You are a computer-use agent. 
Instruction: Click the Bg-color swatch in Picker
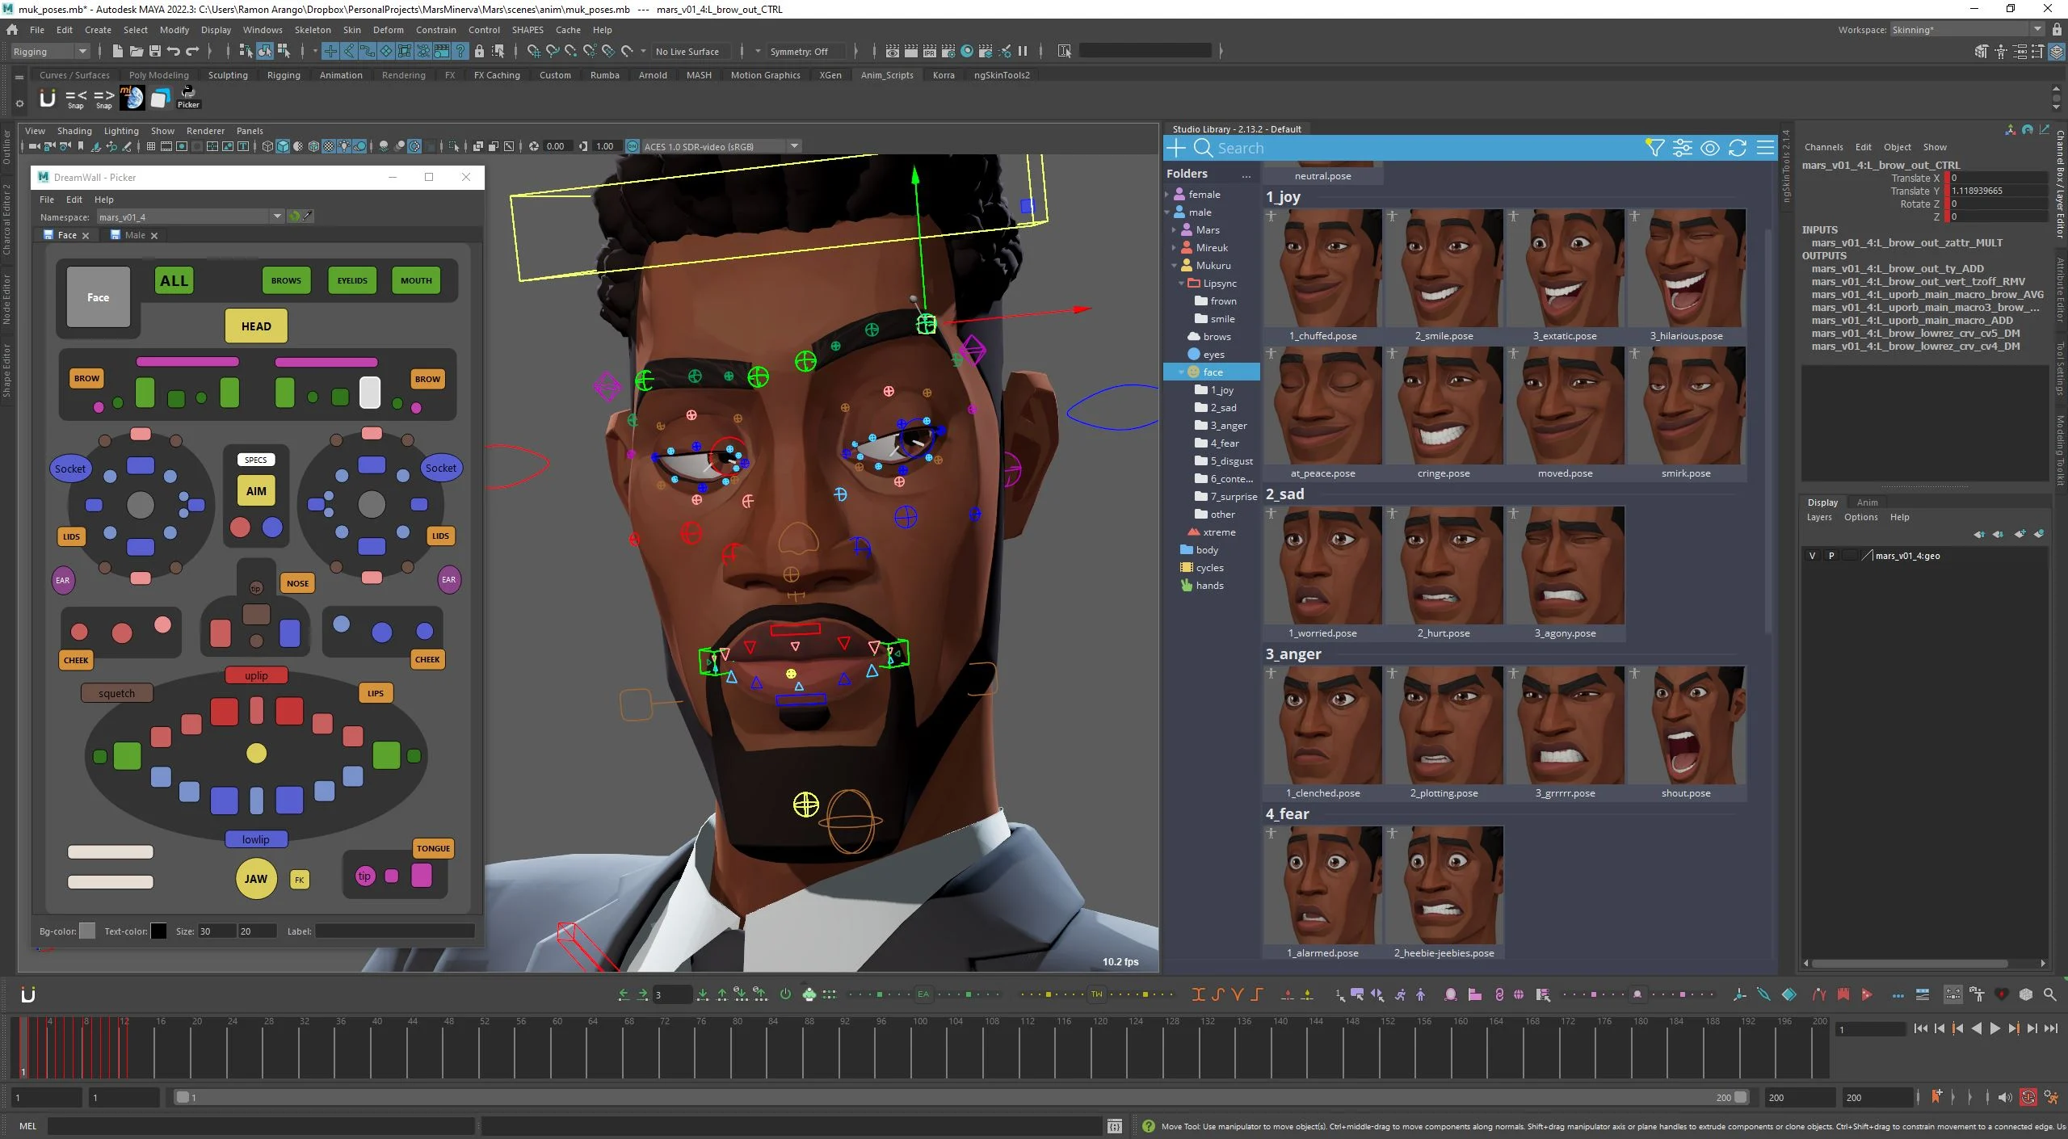(x=87, y=931)
